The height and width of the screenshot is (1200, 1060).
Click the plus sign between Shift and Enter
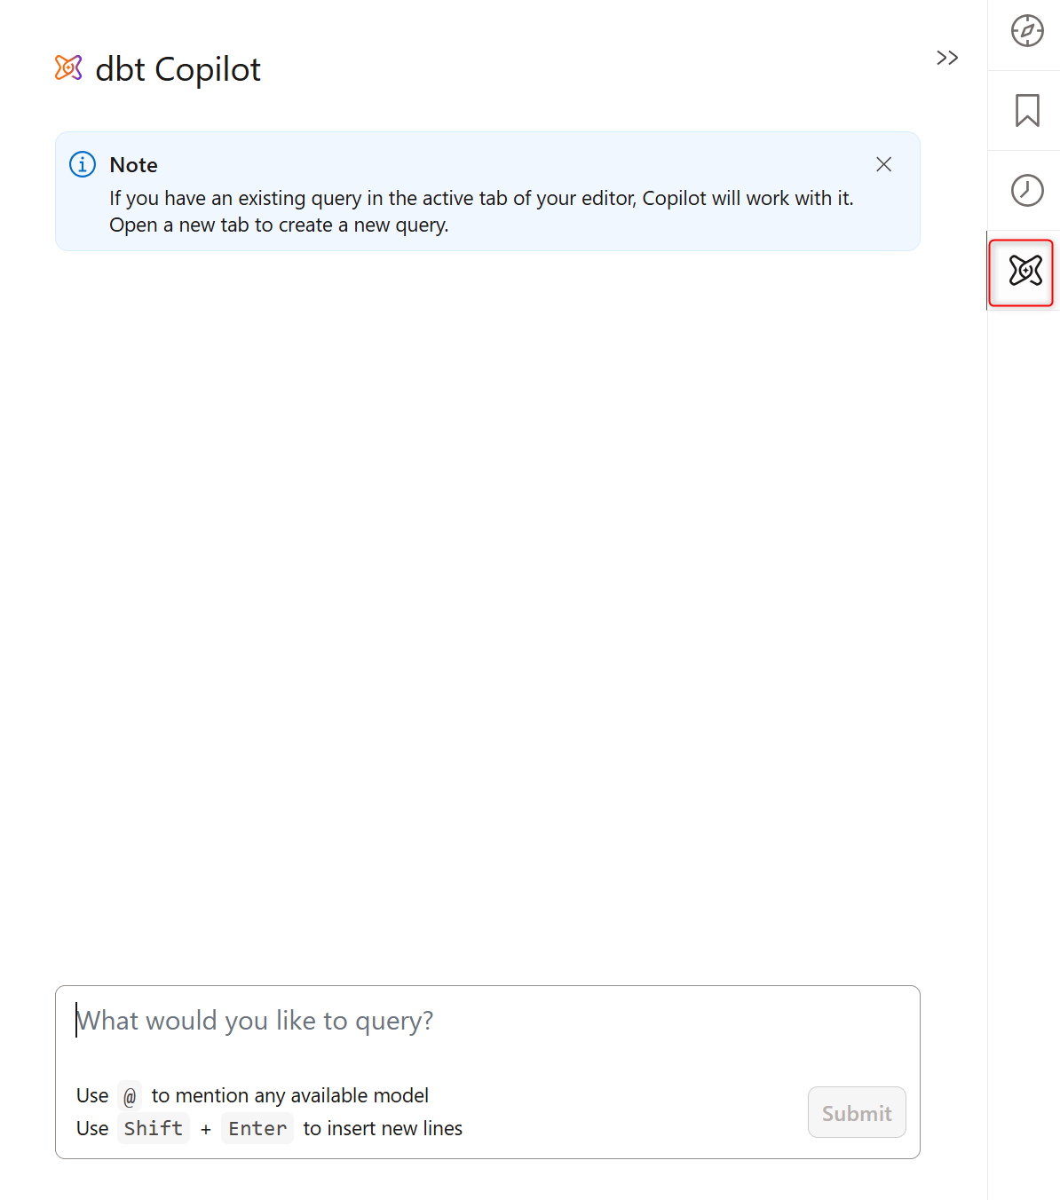[x=206, y=1129]
